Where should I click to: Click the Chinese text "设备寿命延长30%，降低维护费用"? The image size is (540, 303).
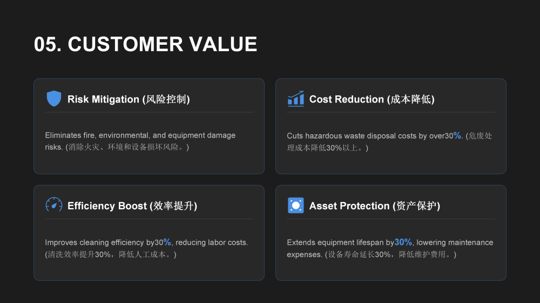click(390, 254)
